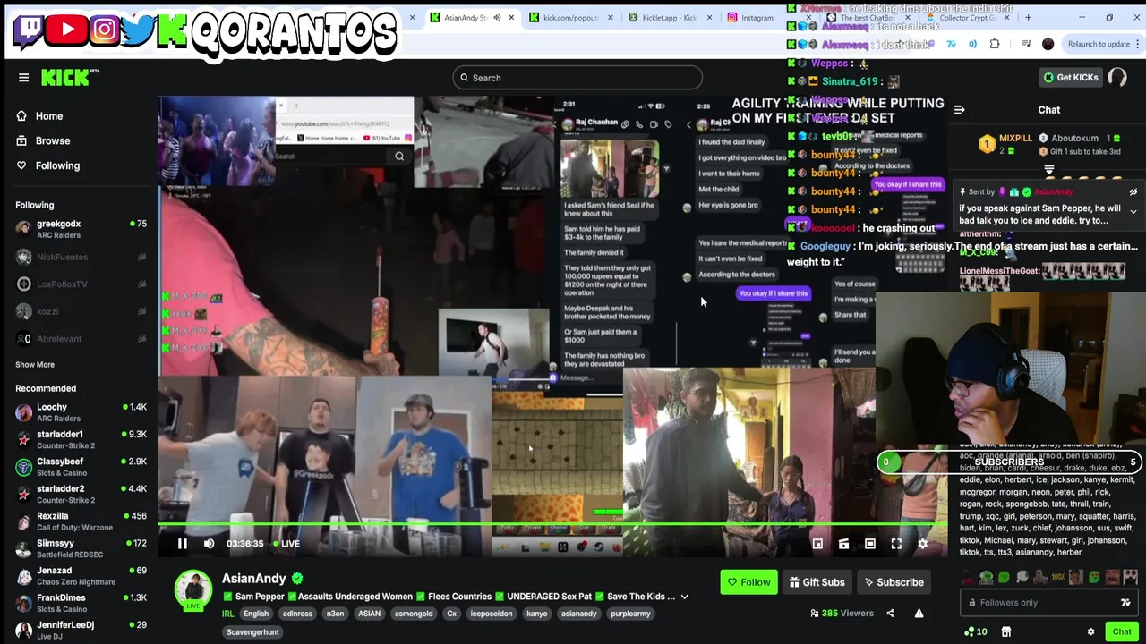
Task: Toggle fullscreen on the player
Action: tap(896, 544)
